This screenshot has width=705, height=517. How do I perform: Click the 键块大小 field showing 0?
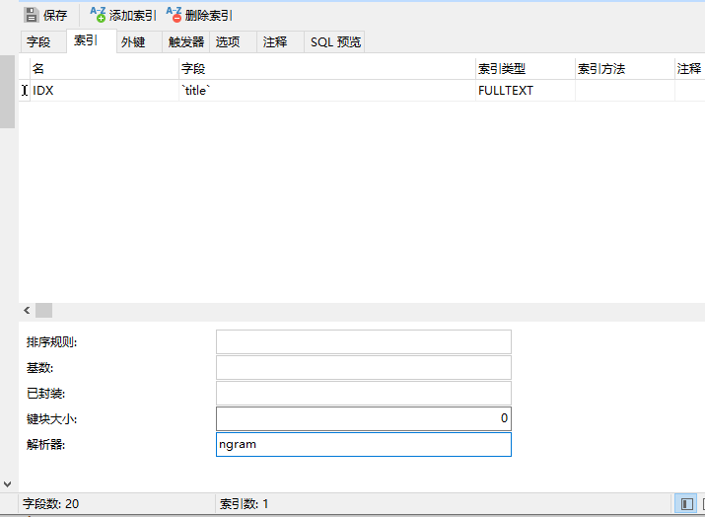(x=363, y=419)
